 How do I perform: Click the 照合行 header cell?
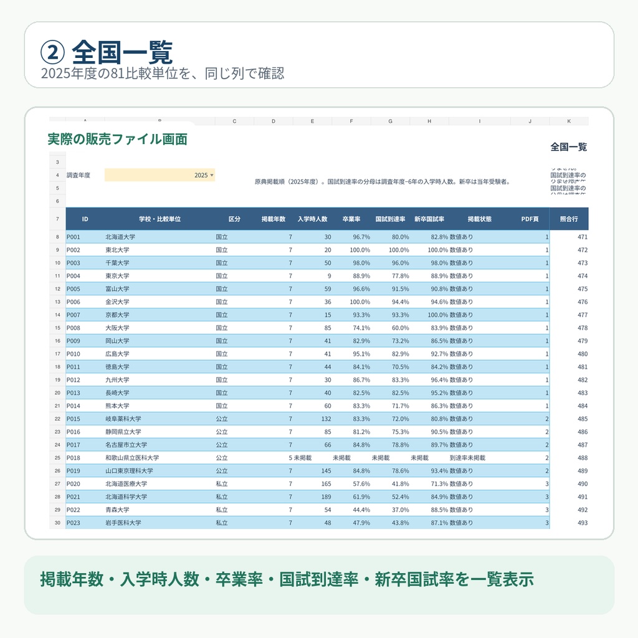pos(569,219)
